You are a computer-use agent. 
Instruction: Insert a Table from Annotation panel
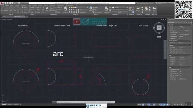(58, 12)
